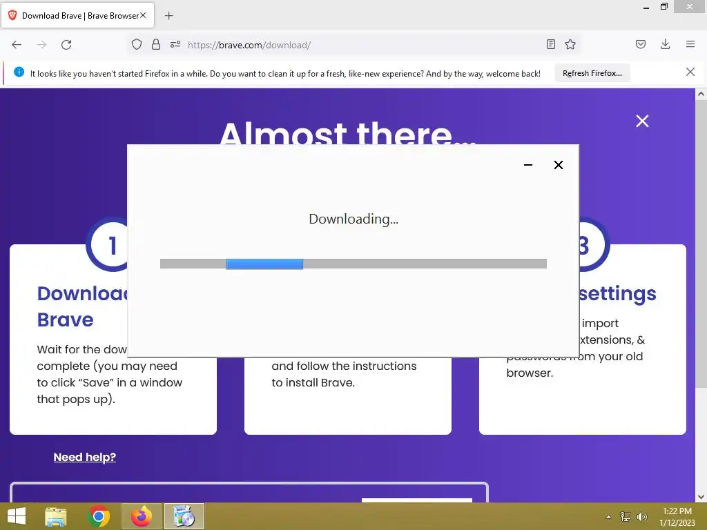
Task: Click the 'to install Brave.' text
Action: (x=313, y=382)
